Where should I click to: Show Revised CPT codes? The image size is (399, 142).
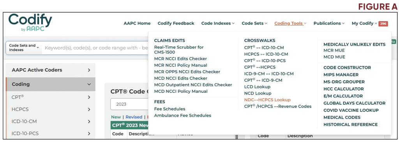point(134,117)
